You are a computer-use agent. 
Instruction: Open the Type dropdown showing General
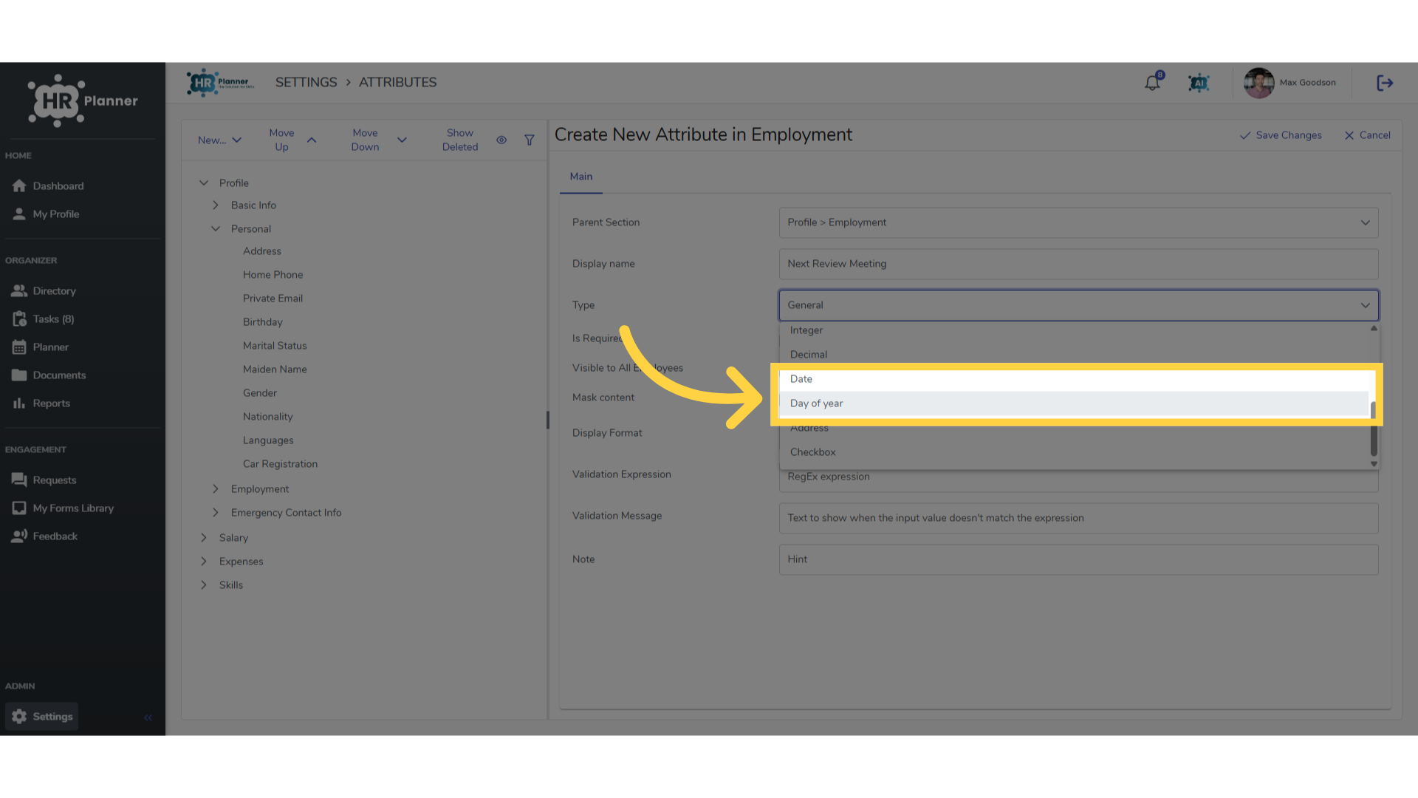coord(1078,305)
